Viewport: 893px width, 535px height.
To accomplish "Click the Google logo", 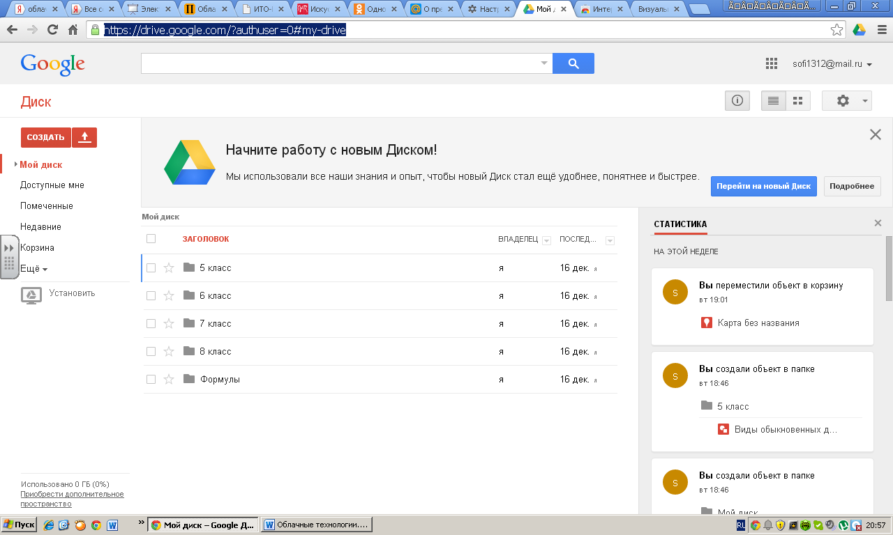I will click(53, 64).
